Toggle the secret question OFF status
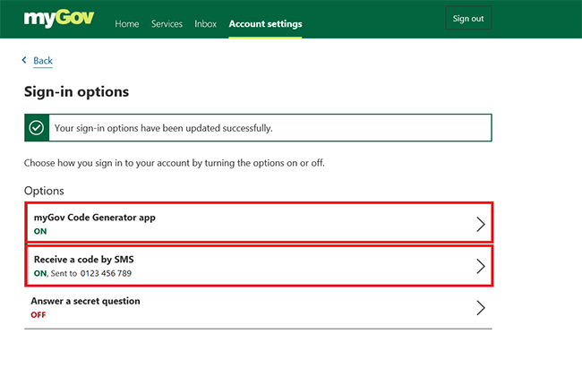This screenshot has width=582, height=368. coord(39,315)
